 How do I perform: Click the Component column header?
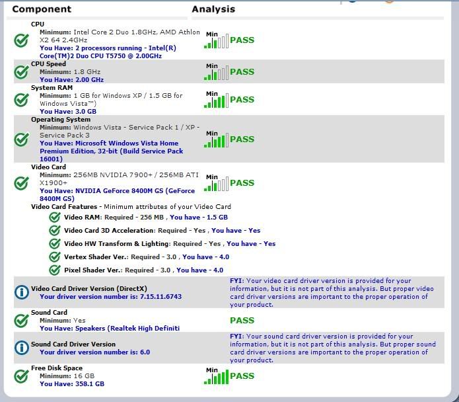point(42,9)
